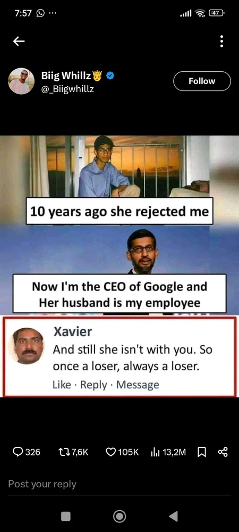
Task: Open the three-dot more options menu
Action: (x=221, y=41)
